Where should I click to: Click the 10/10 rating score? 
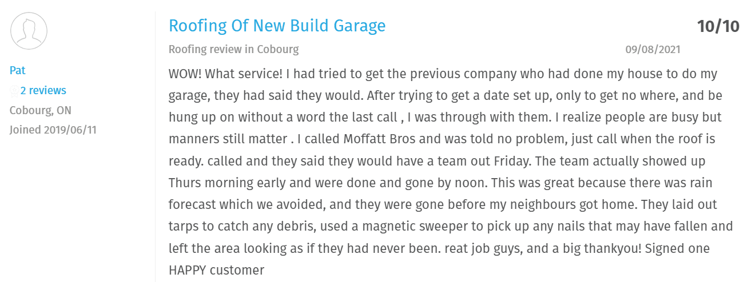pyautogui.click(x=718, y=26)
